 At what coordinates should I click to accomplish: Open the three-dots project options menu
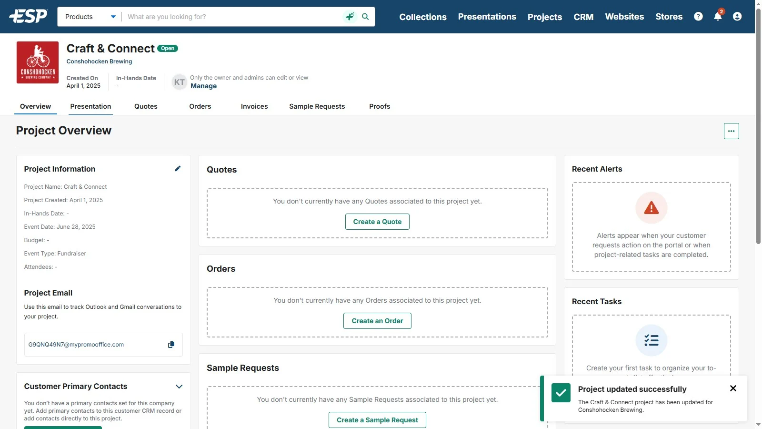[x=731, y=131]
